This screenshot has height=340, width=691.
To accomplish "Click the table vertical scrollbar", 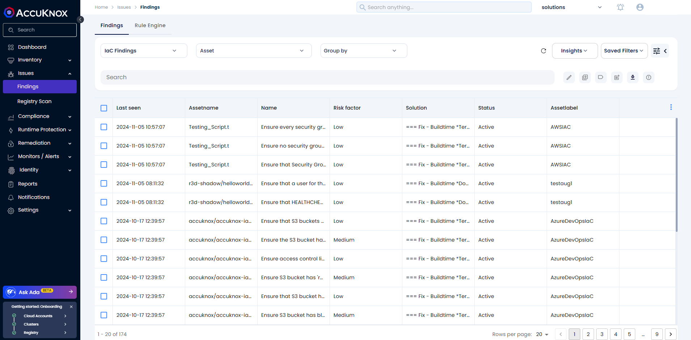I will [677, 175].
